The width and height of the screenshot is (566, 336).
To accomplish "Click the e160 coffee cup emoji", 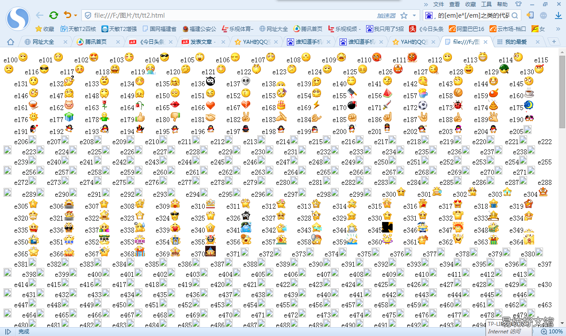I will click(529, 93).
